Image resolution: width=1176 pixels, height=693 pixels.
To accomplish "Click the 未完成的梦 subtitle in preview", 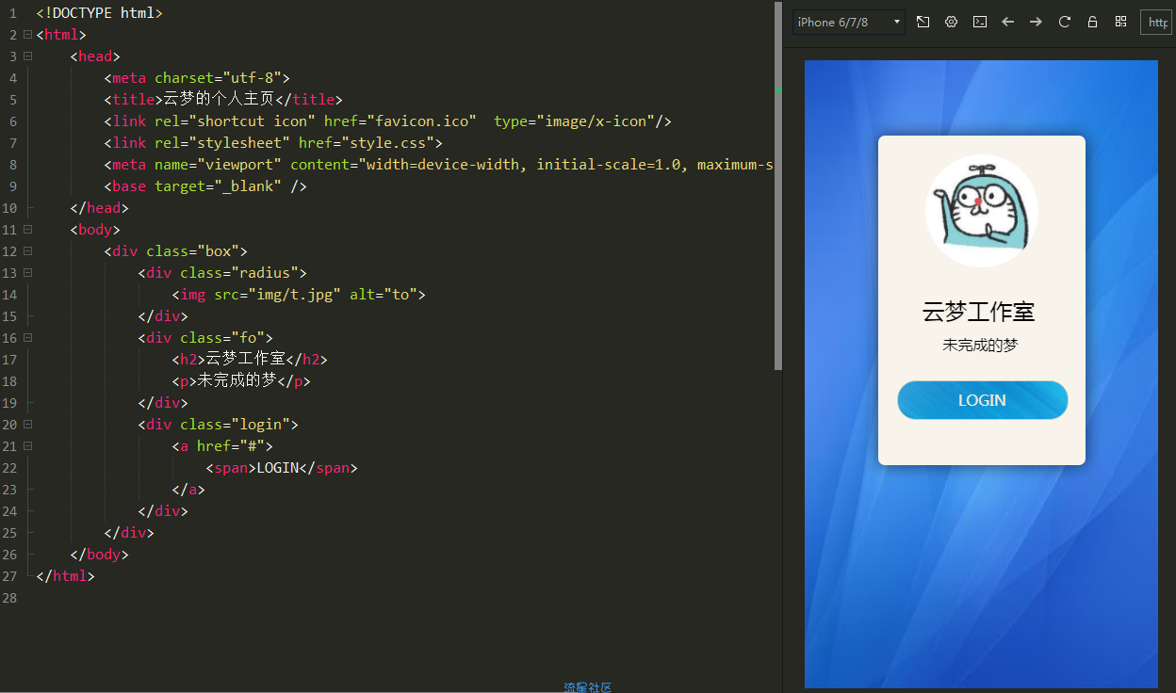I will (x=981, y=346).
